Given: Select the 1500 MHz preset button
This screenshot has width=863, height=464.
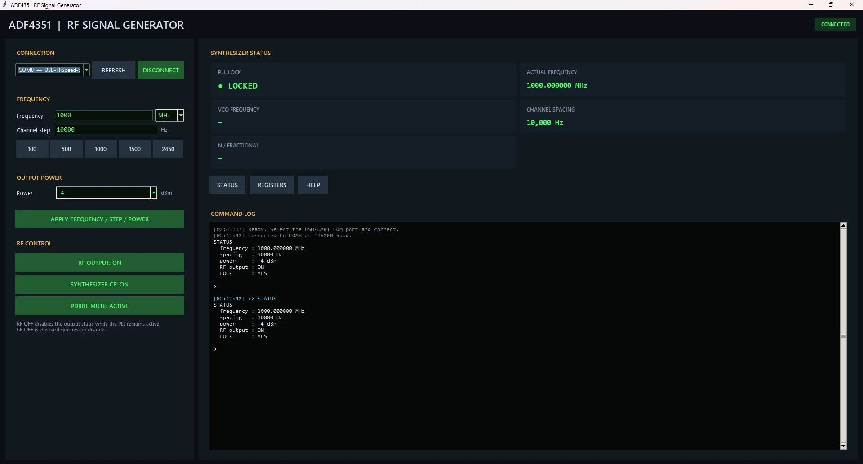Looking at the screenshot, I should tap(135, 149).
